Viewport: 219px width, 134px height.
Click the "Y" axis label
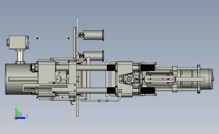(x=16, y=106)
